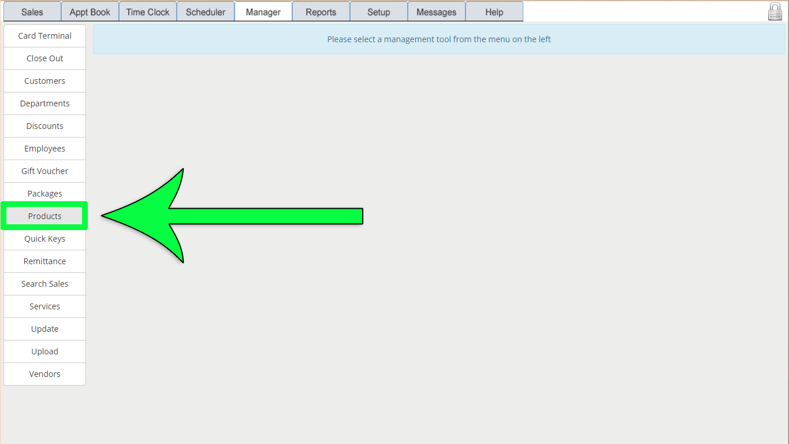Click the Packages menu entry
The width and height of the screenshot is (789, 444).
(x=44, y=194)
